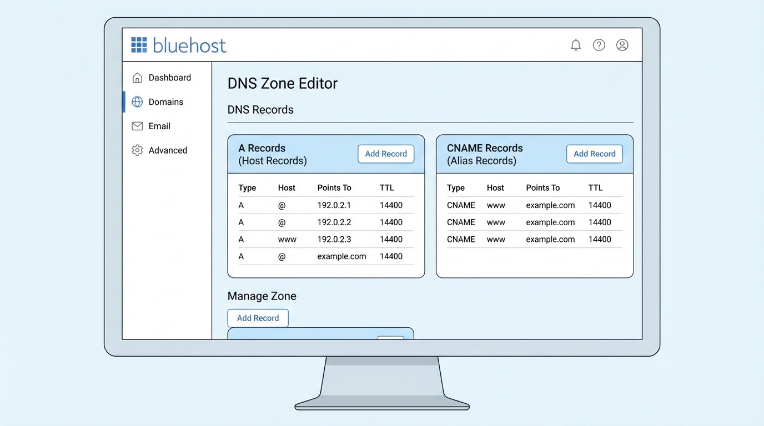Select Advanced from the sidebar menu
Screen dimensions: 764x426
168,150
